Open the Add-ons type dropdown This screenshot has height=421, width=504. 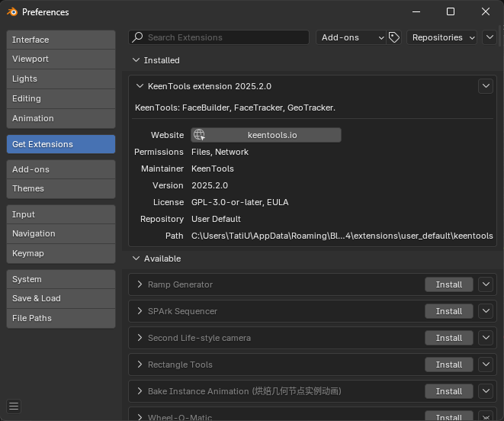click(x=351, y=37)
